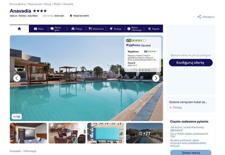Click the Konfiguruj ofertę button

coord(191,63)
